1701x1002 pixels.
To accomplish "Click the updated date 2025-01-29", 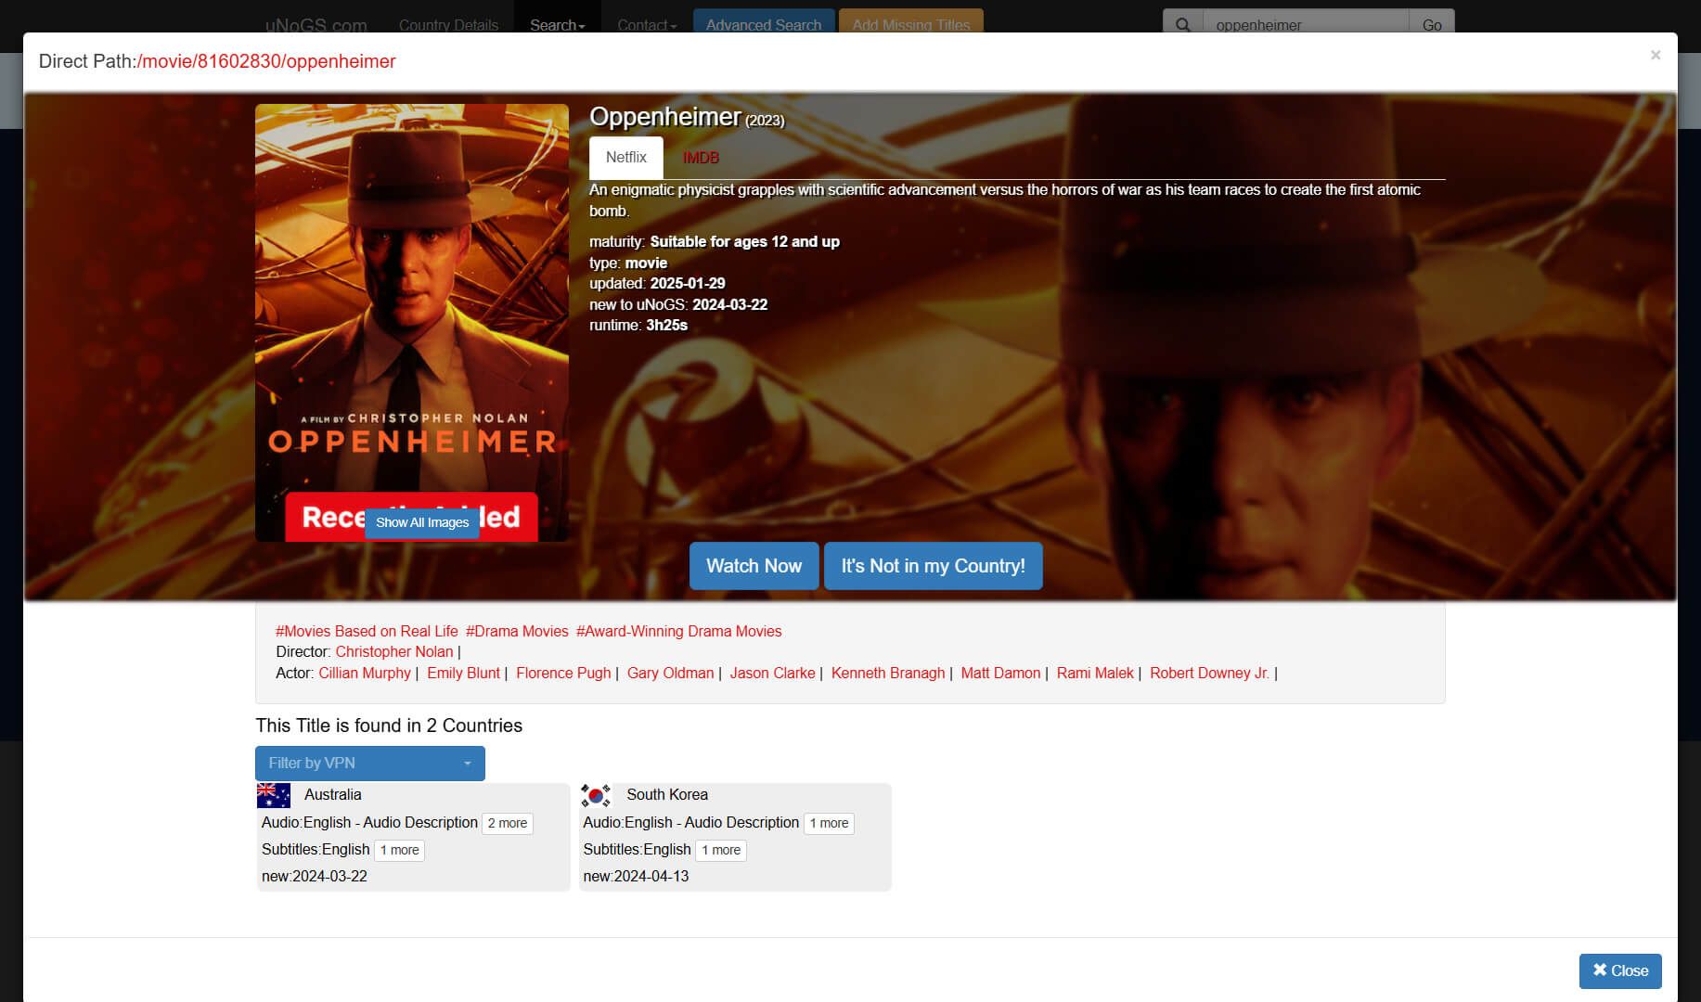I will (x=688, y=283).
